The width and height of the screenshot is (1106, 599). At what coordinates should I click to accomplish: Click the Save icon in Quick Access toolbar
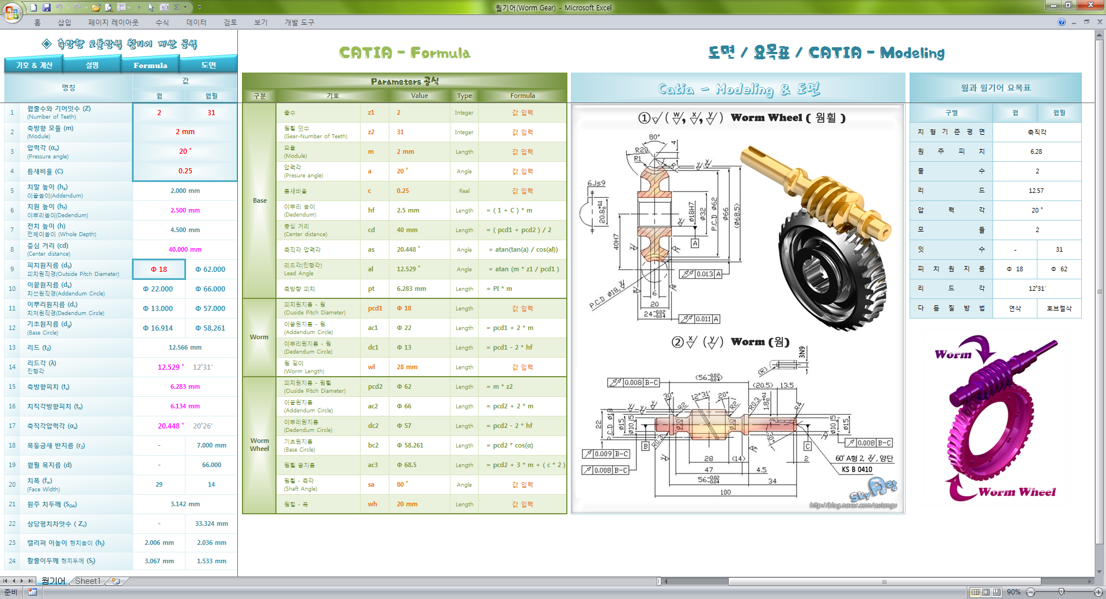click(47, 8)
